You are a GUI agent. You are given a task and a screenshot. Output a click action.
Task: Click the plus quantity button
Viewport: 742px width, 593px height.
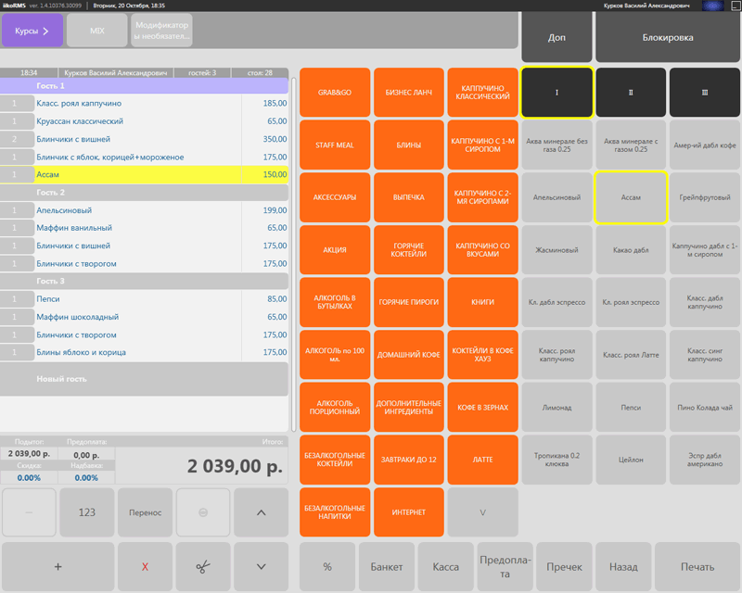point(58,566)
